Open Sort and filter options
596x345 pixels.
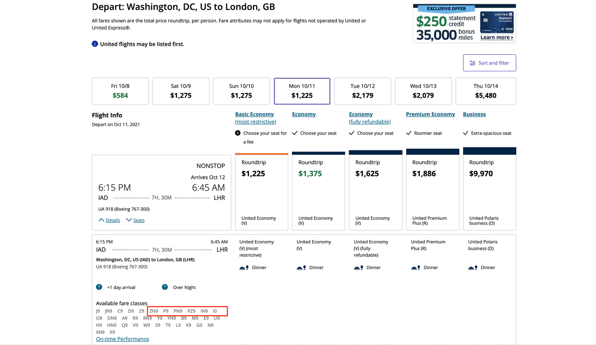489,63
